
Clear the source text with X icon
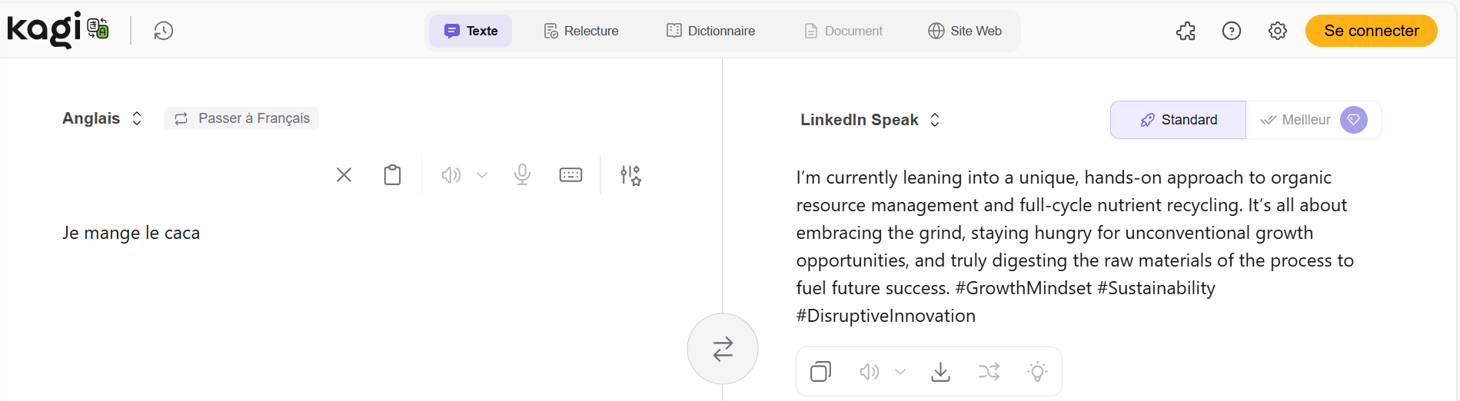344,175
